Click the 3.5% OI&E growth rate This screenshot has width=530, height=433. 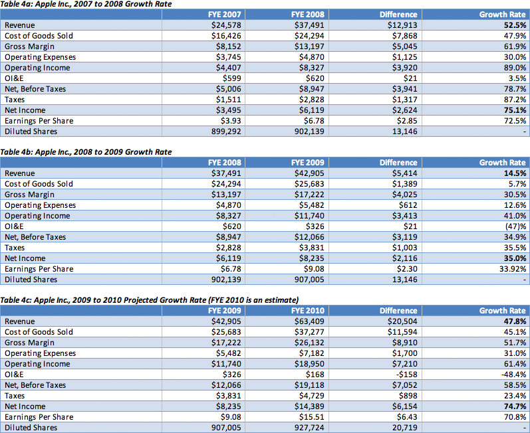pyautogui.click(x=517, y=78)
